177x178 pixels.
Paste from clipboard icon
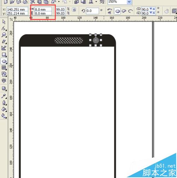pos(46,2)
